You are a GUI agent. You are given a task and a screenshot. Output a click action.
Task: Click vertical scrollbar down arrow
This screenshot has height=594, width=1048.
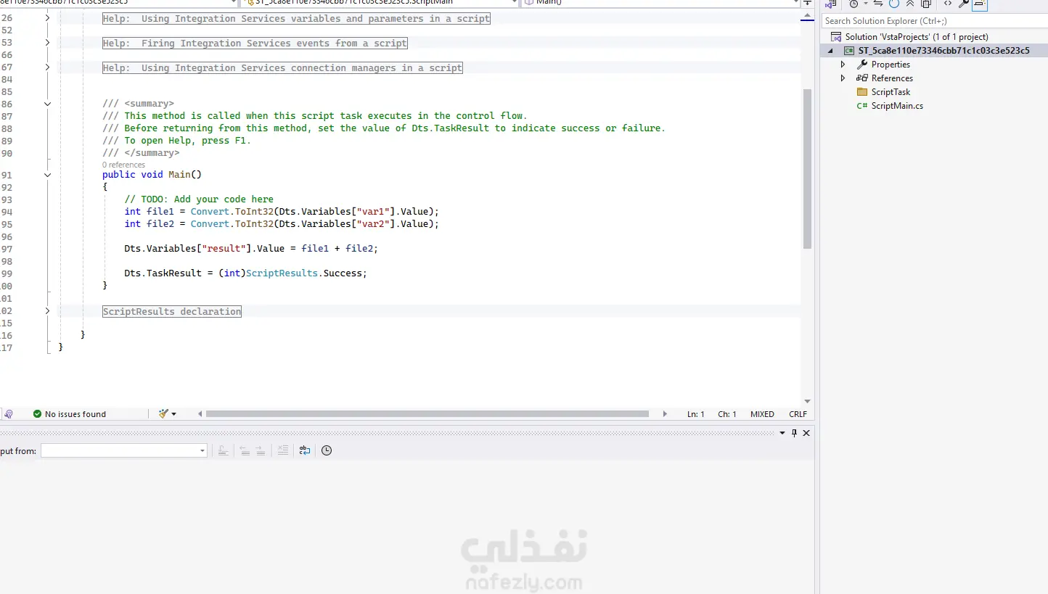[807, 401]
